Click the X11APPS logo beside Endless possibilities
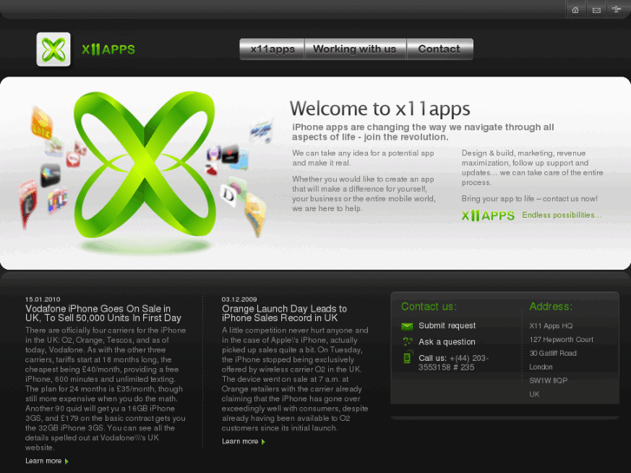The image size is (631, 473). coord(488,216)
